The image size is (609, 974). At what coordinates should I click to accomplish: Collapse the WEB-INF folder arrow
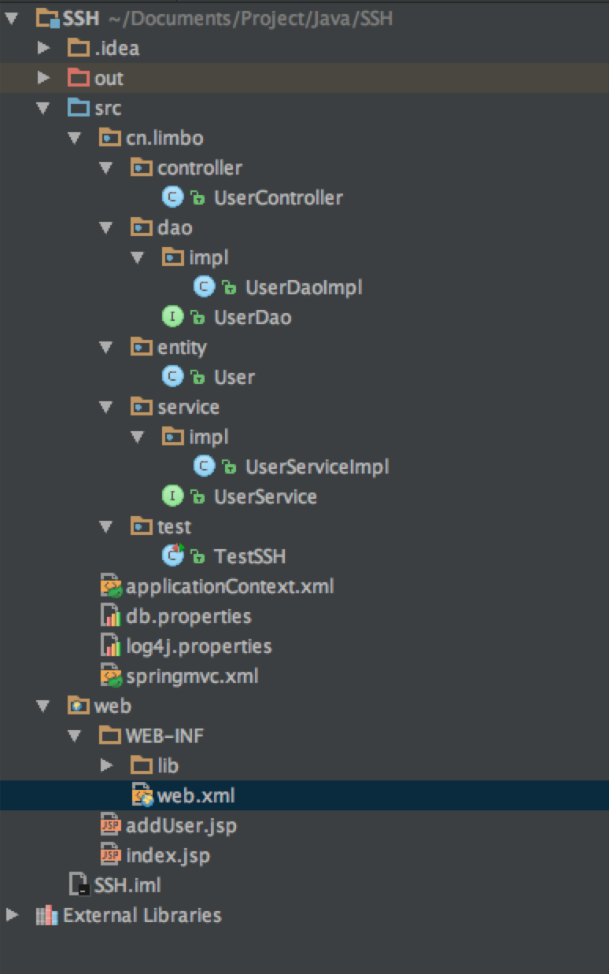pos(75,736)
